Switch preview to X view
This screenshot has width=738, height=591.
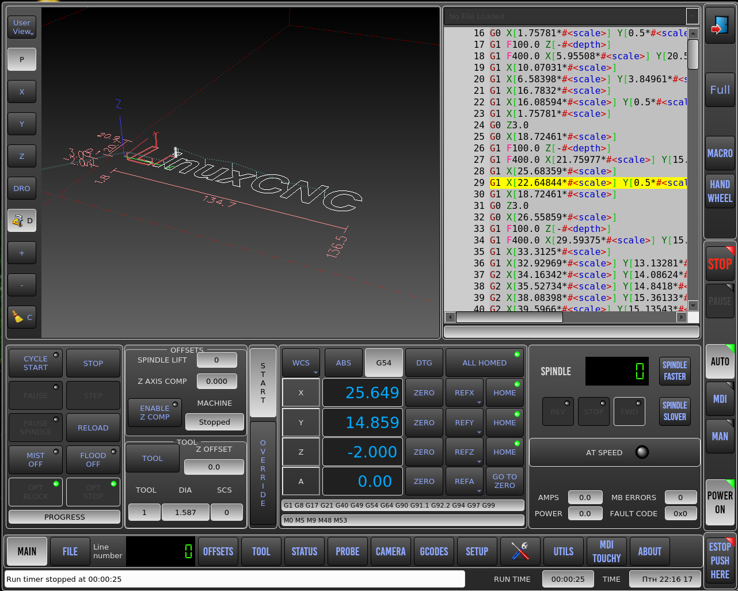click(22, 91)
